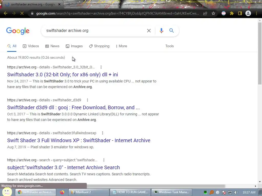Click the 10:17 AM taskbar clock
Viewport: 262px width, 196px height.
[249, 192]
